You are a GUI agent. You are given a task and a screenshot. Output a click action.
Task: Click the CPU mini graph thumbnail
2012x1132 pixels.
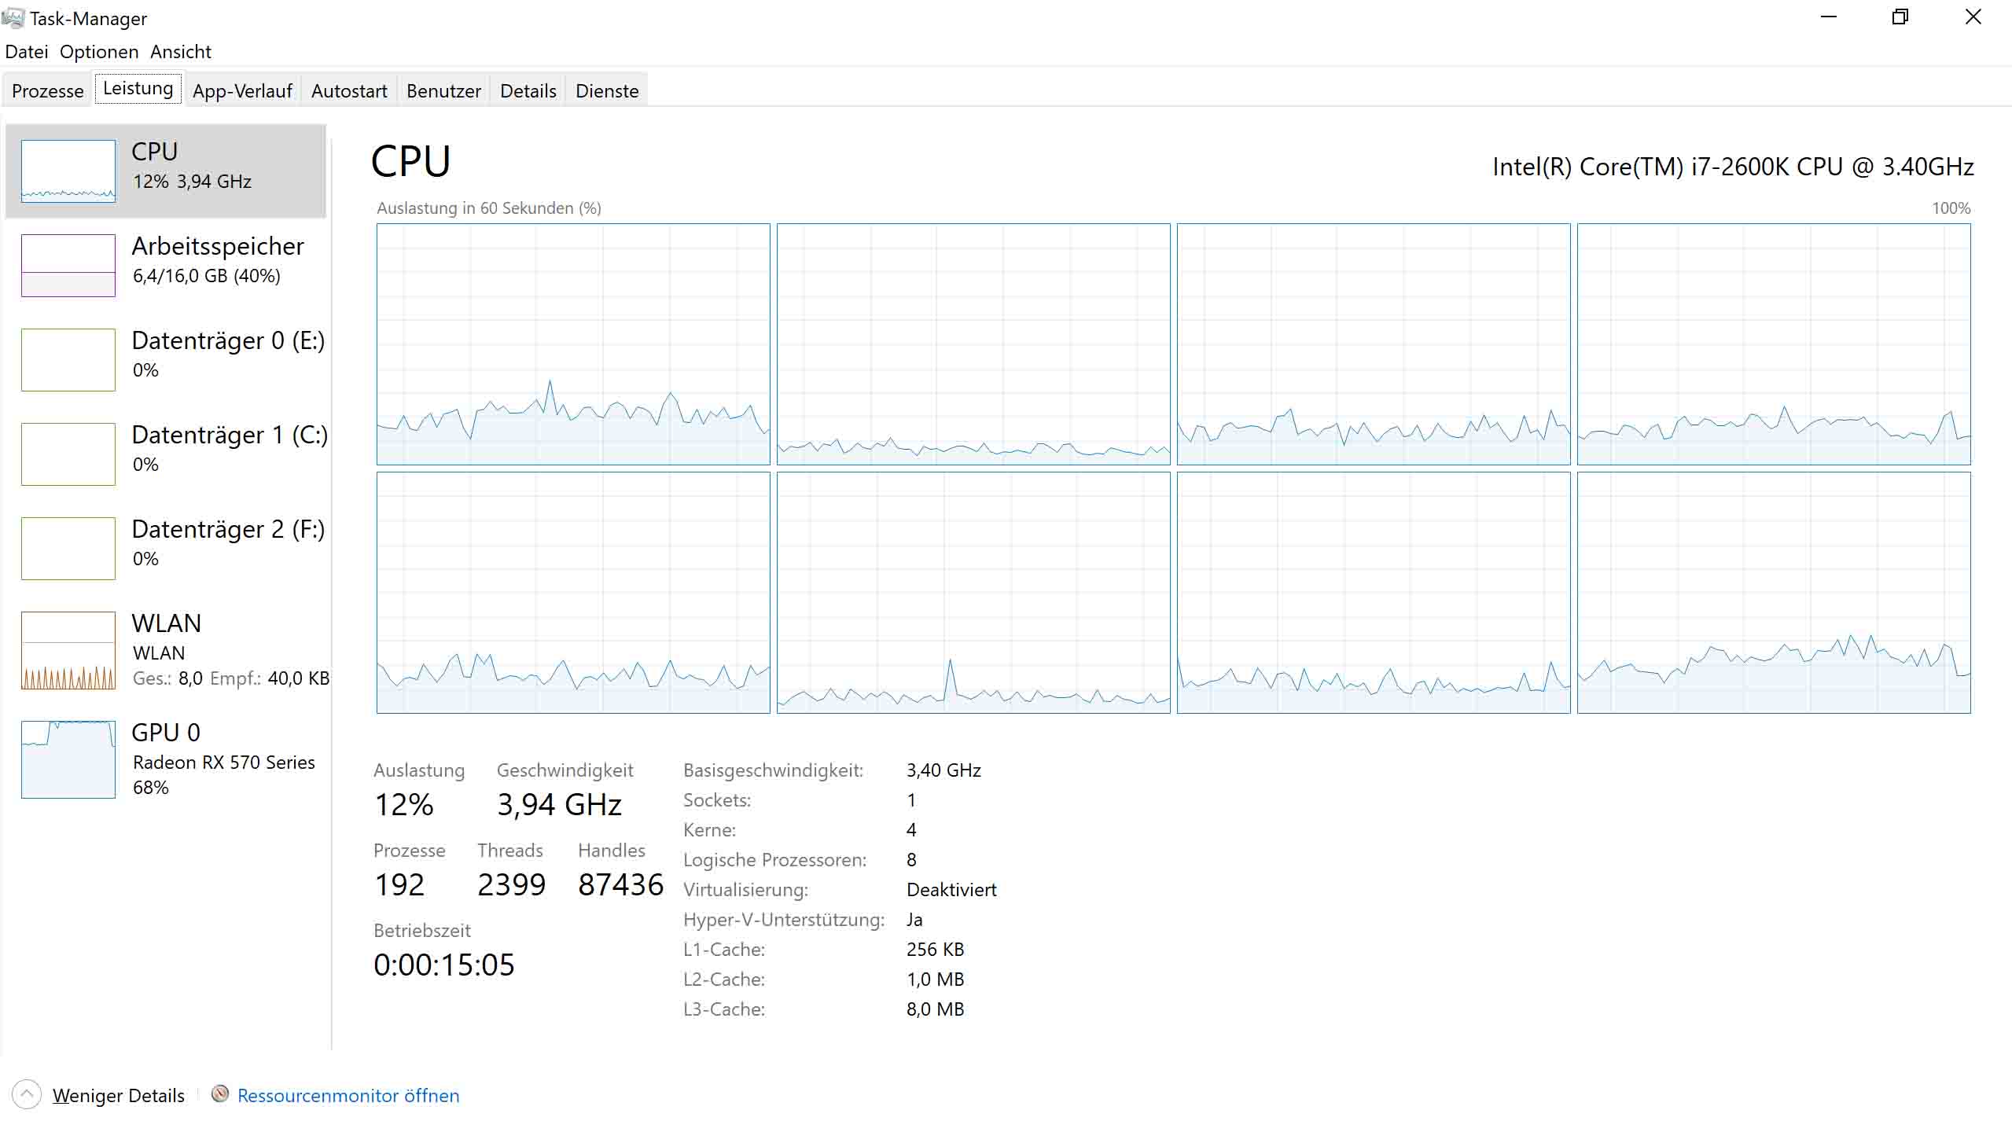pyautogui.click(x=68, y=171)
